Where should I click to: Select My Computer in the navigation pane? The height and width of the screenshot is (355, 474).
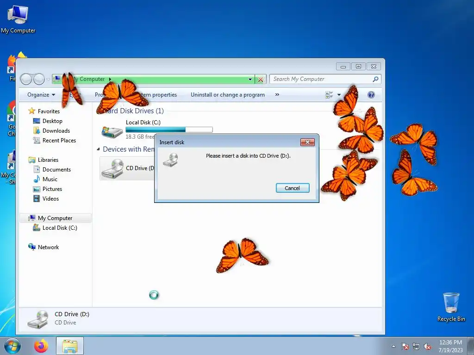tap(55, 218)
